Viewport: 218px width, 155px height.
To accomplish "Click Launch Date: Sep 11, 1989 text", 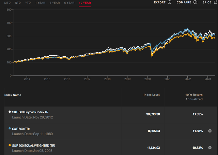I will click(x=32, y=134).
